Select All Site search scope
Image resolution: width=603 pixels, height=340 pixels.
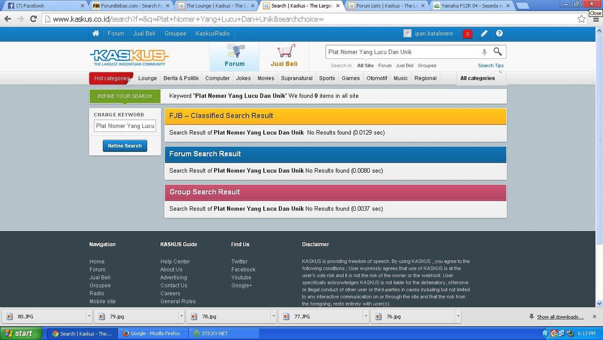click(366, 66)
